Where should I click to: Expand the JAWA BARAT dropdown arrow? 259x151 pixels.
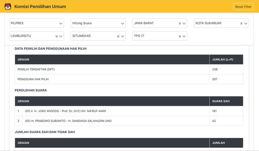point(184,23)
